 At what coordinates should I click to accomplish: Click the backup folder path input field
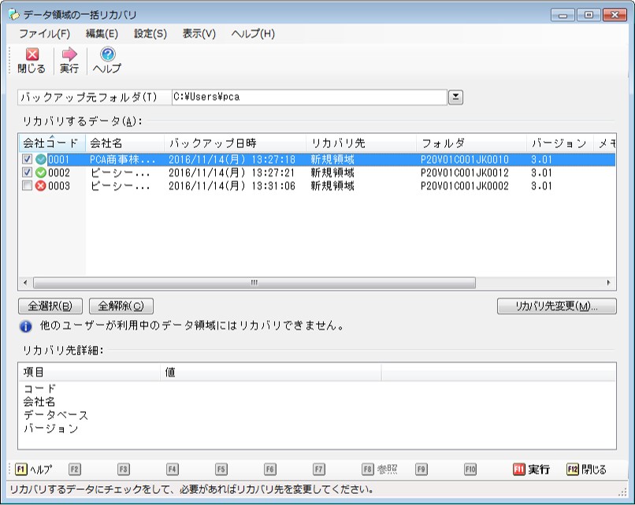point(310,97)
